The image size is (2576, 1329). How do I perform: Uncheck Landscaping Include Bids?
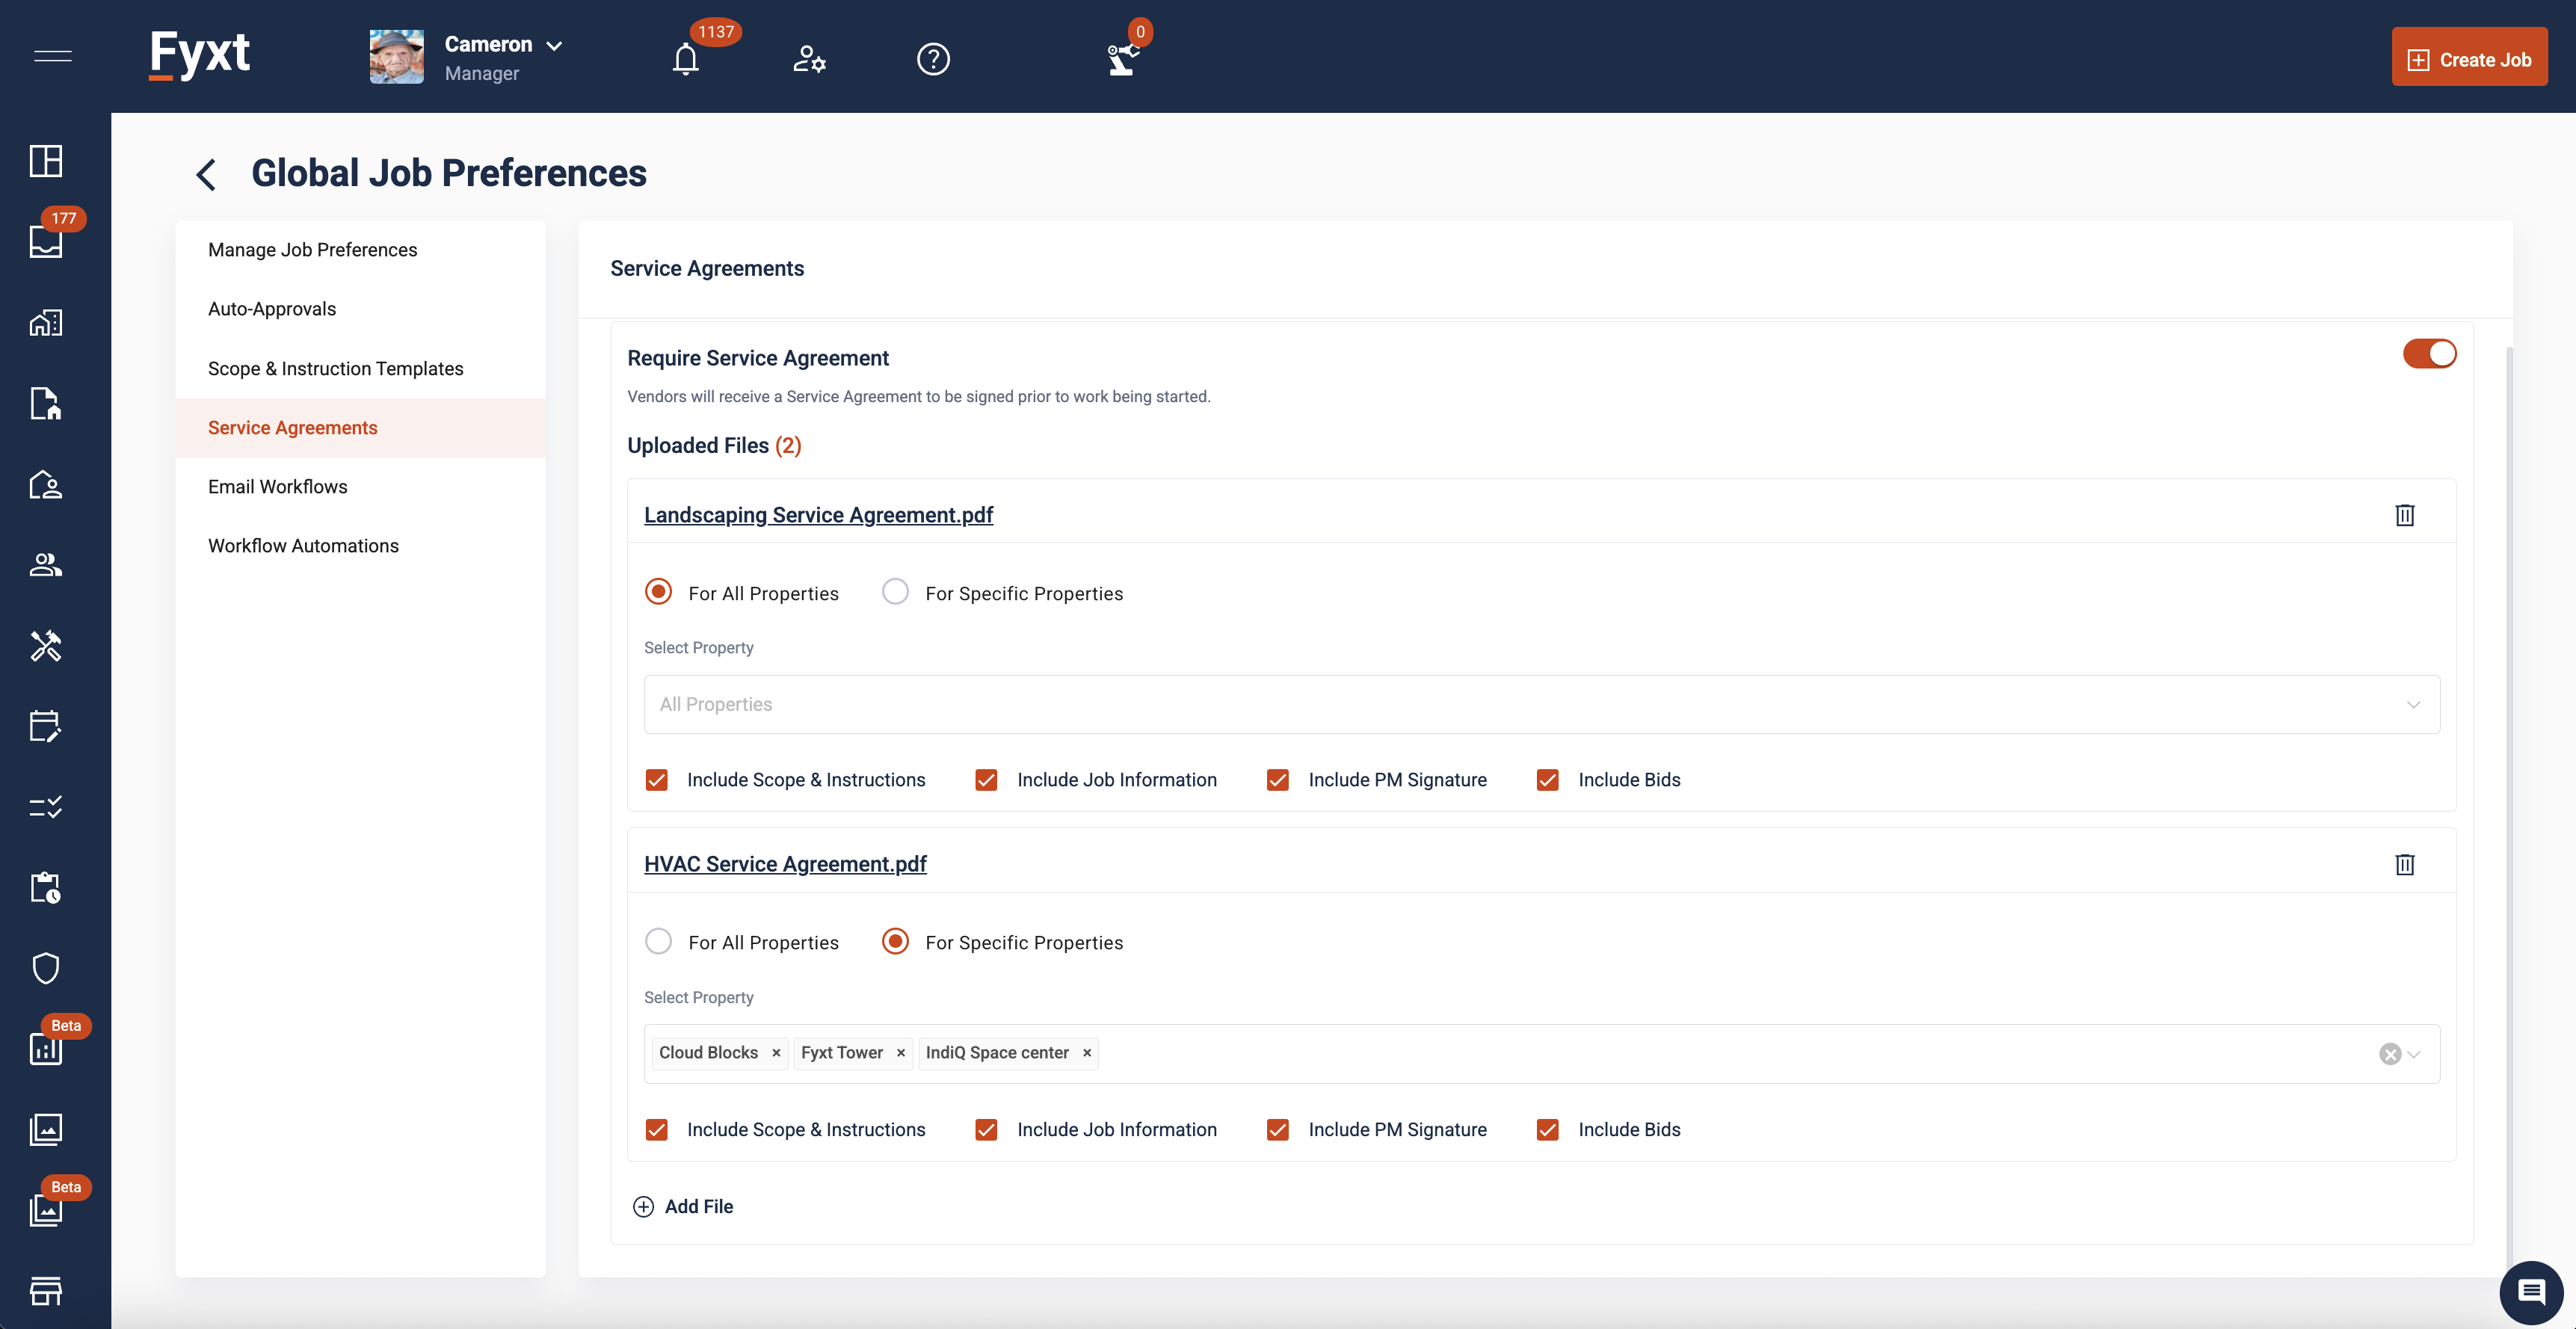coord(1547,780)
